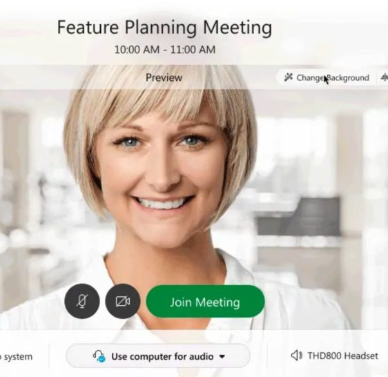Click the magic wand icon next to Change Background

click(289, 77)
